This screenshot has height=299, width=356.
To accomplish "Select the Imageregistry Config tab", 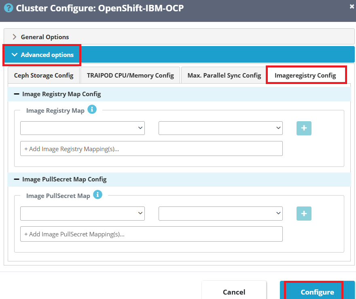I will click(x=305, y=75).
